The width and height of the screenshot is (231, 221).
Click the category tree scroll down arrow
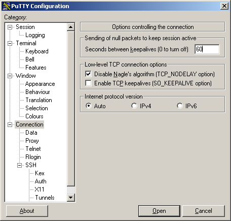point(71,197)
